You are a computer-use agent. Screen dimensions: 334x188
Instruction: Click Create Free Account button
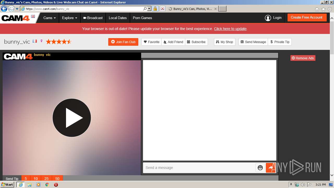[x=307, y=17]
